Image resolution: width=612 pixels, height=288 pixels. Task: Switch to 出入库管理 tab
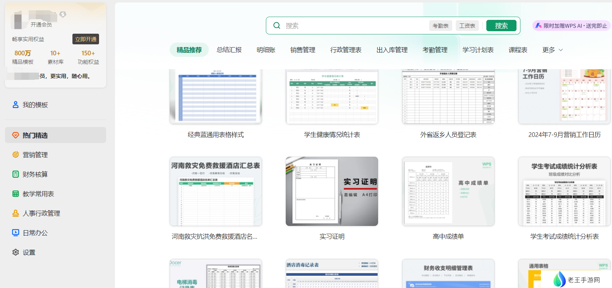392,50
